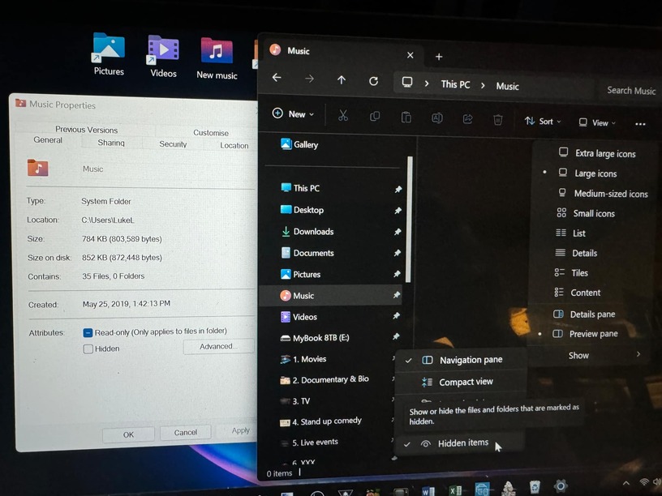Screen dimensions: 662x496
Task: Click OK in Music Properties
Action: click(x=128, y=434)
